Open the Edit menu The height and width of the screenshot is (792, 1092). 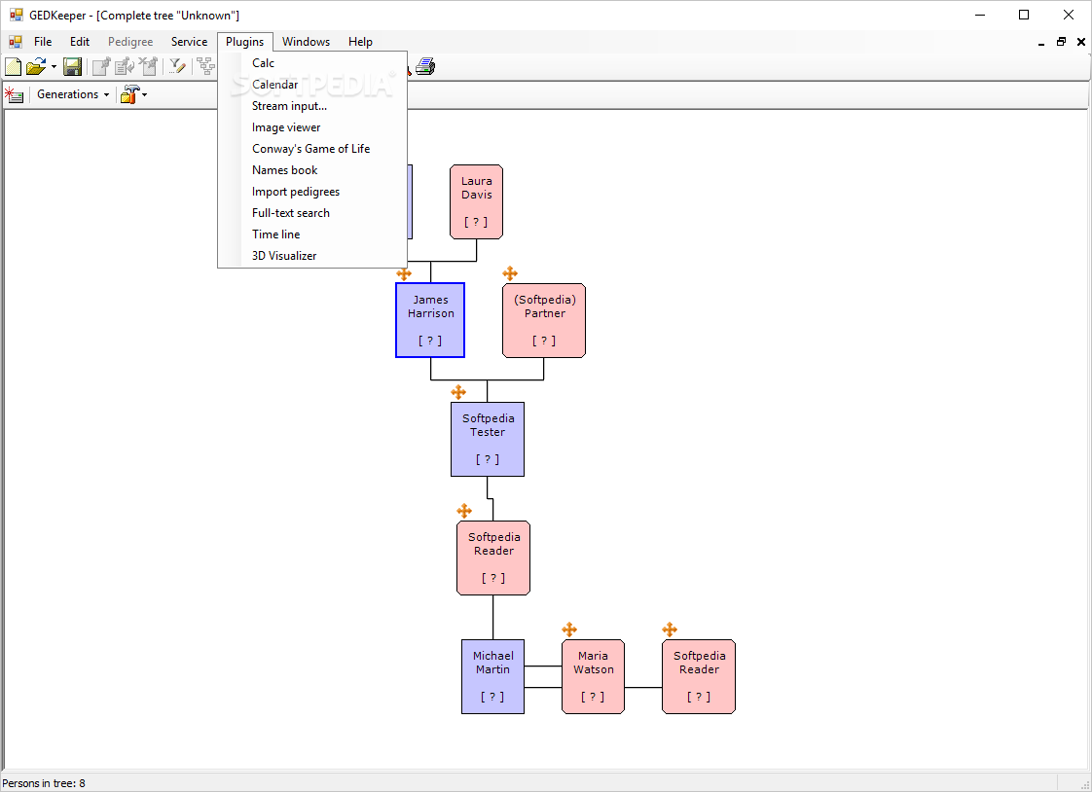[80, 42]
